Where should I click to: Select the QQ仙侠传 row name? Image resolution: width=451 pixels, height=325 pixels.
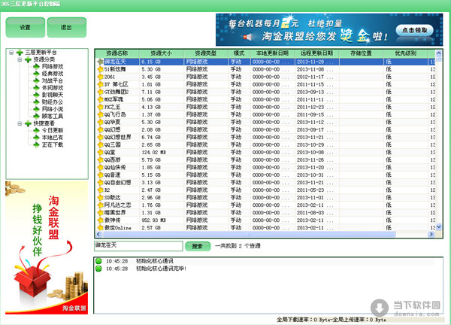115,168
